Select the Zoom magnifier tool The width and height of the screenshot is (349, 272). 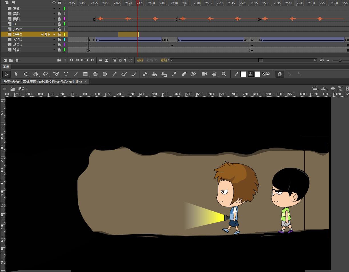pos(224,74)
